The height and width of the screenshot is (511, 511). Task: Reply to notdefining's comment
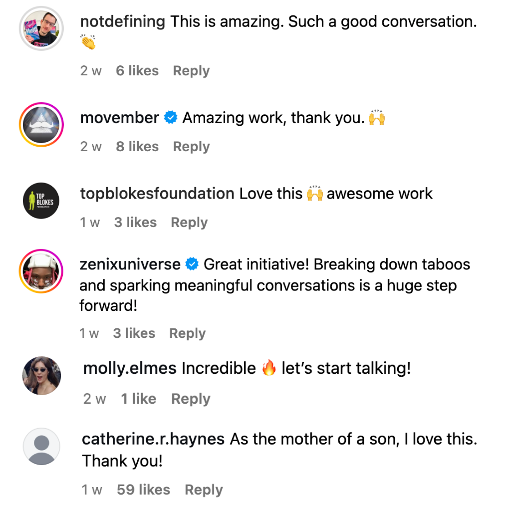(191, 71)
